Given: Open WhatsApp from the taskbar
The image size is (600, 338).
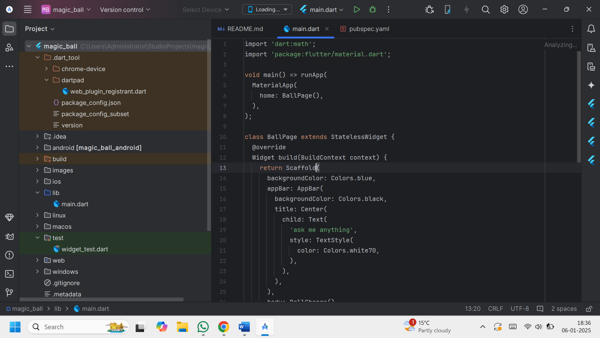Looking at the screenshot, I should 203,327.
